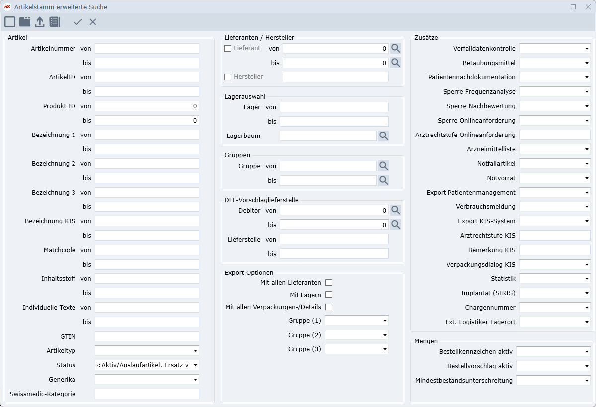The image size is (596, 407).
Task: Expand the Artikeltyp dropdown
Action: click(195, 351)
